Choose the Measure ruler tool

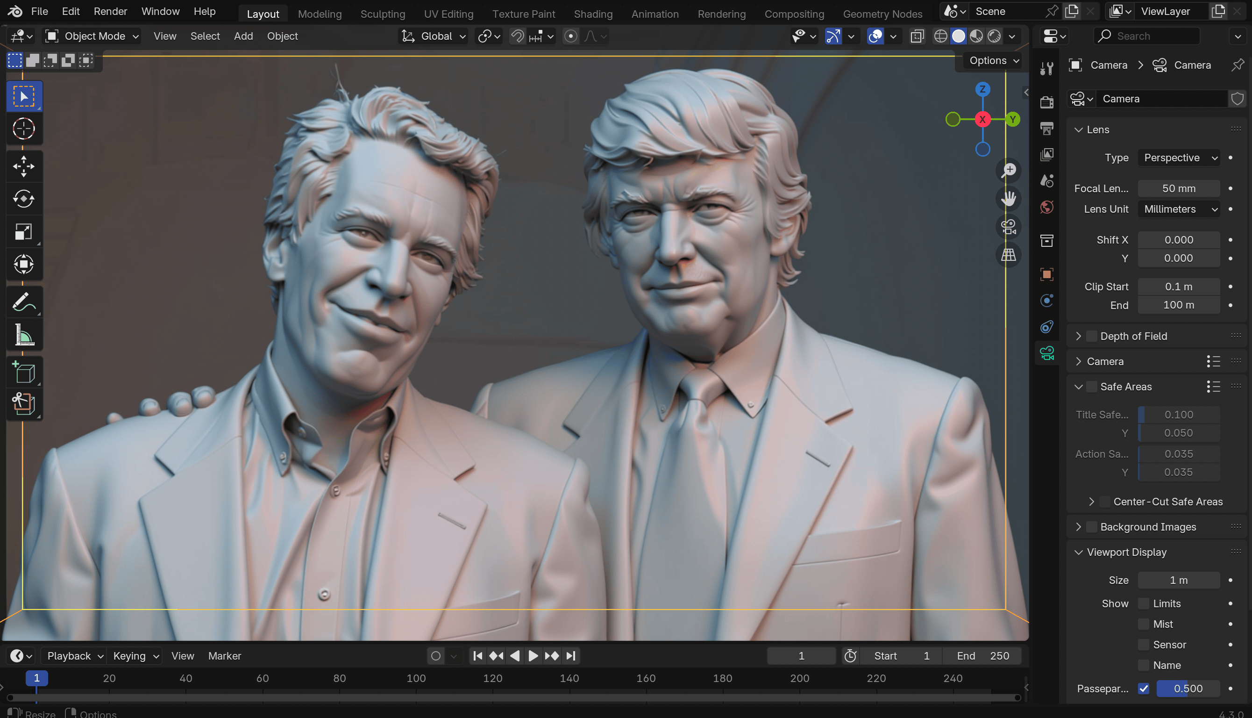click(x=24, y=335)
